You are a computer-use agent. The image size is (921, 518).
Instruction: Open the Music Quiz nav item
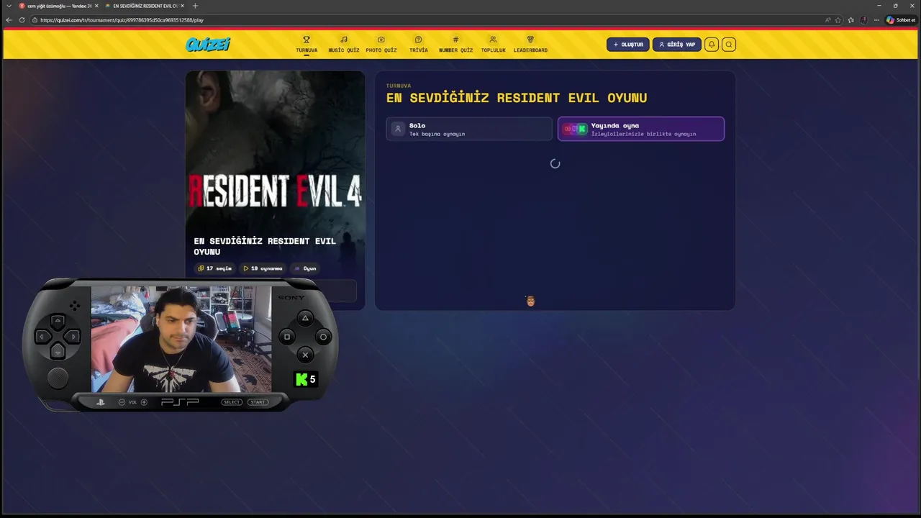pos(344,45)
